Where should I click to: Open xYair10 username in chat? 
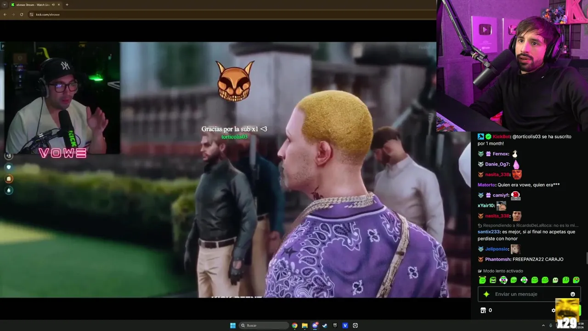(486, 205)
